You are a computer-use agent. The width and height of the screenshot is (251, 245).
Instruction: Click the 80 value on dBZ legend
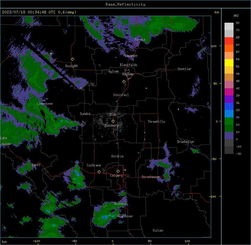coord(238,23)
